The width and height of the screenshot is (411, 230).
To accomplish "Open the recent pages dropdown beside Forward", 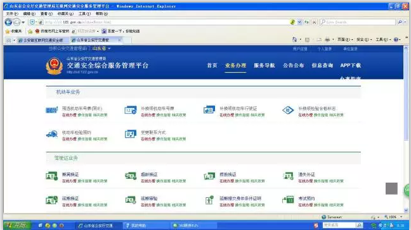I will pos(23,23).
